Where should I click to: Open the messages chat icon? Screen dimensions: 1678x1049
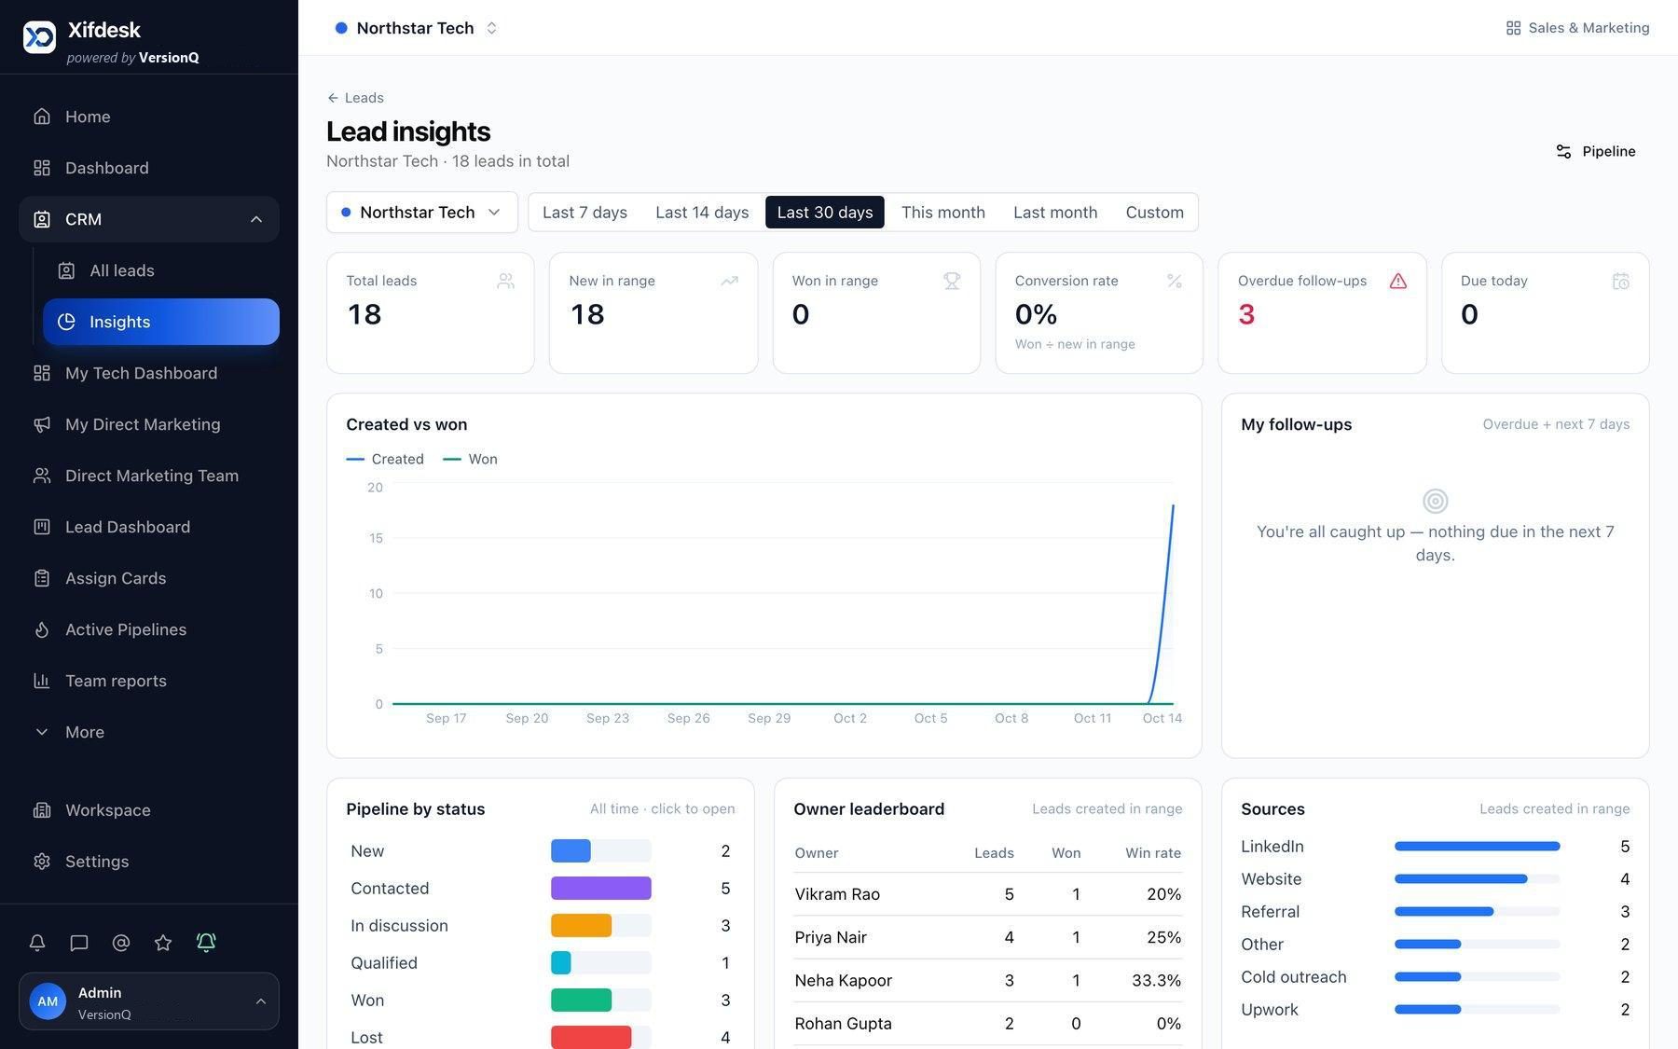click(x=79, y=943)
